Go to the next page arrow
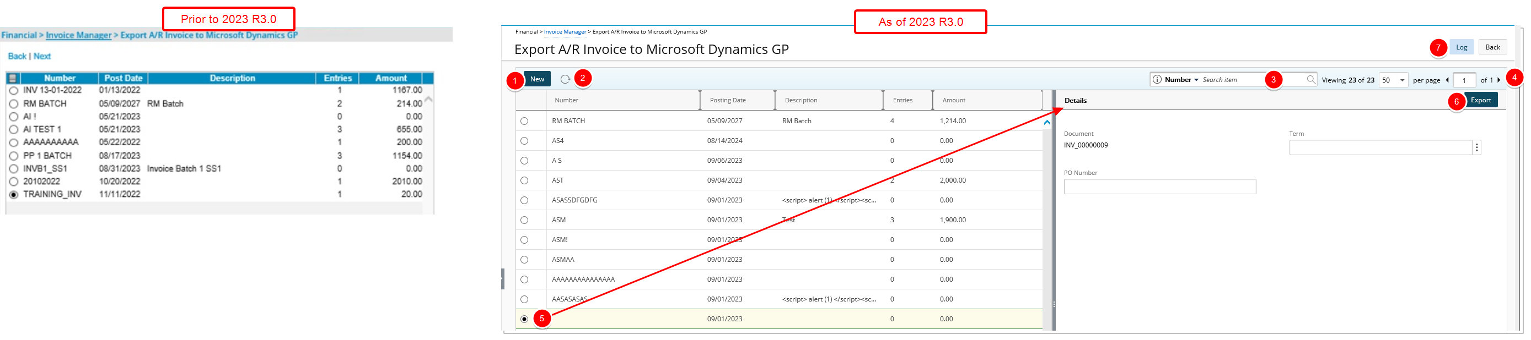The image size is (1531, 340). point(1498,80)
